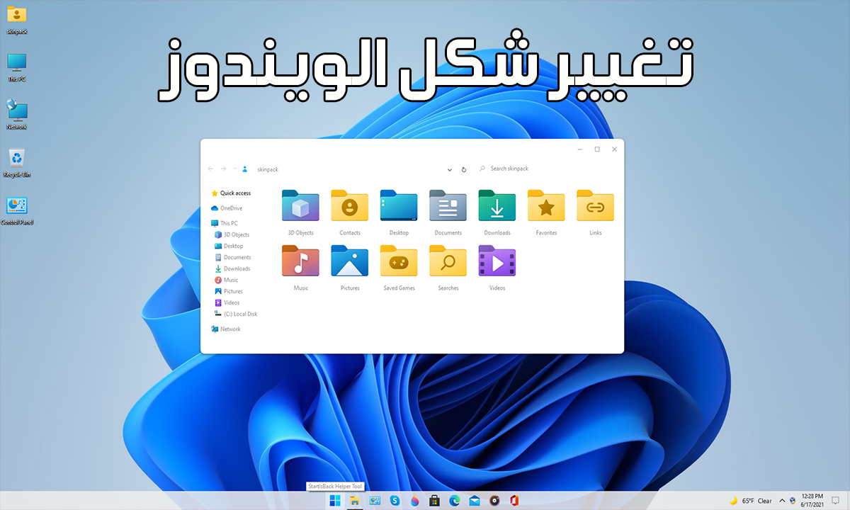The width and height of the screenshot is (850, 510).
Task: Click File Explorer on the taskbar
Action: point(355,501)
